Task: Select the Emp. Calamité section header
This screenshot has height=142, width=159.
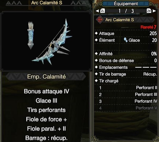Action: point(46,76)
